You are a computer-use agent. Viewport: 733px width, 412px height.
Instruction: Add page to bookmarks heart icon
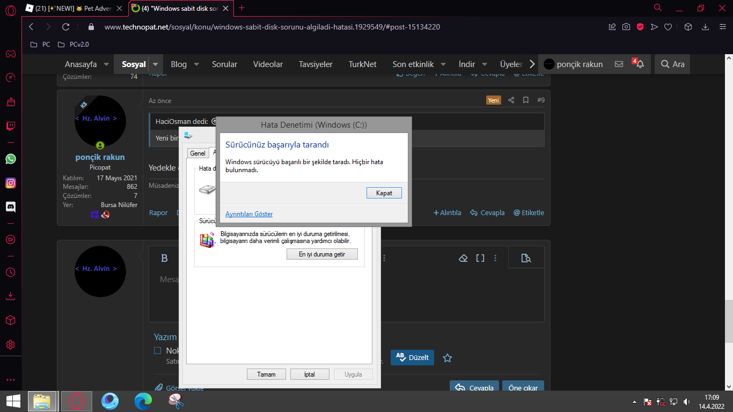(x=668, y=27)
